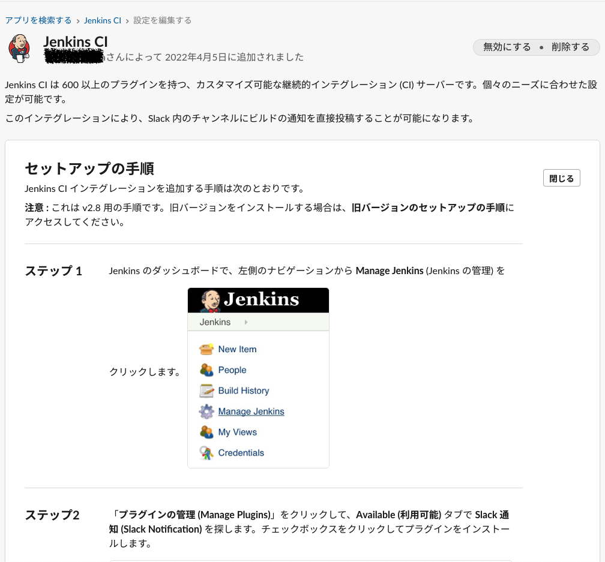Click the Jenkins CI page title
Screen dimensions: 605x562
click(x=76, y=42)
